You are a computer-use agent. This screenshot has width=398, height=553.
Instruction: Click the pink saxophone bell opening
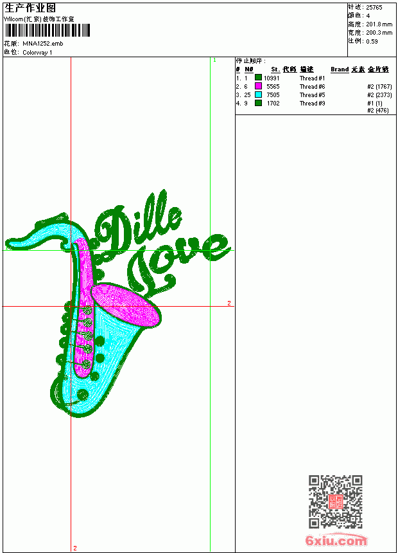pyautogui.click(x=126, y=305)
